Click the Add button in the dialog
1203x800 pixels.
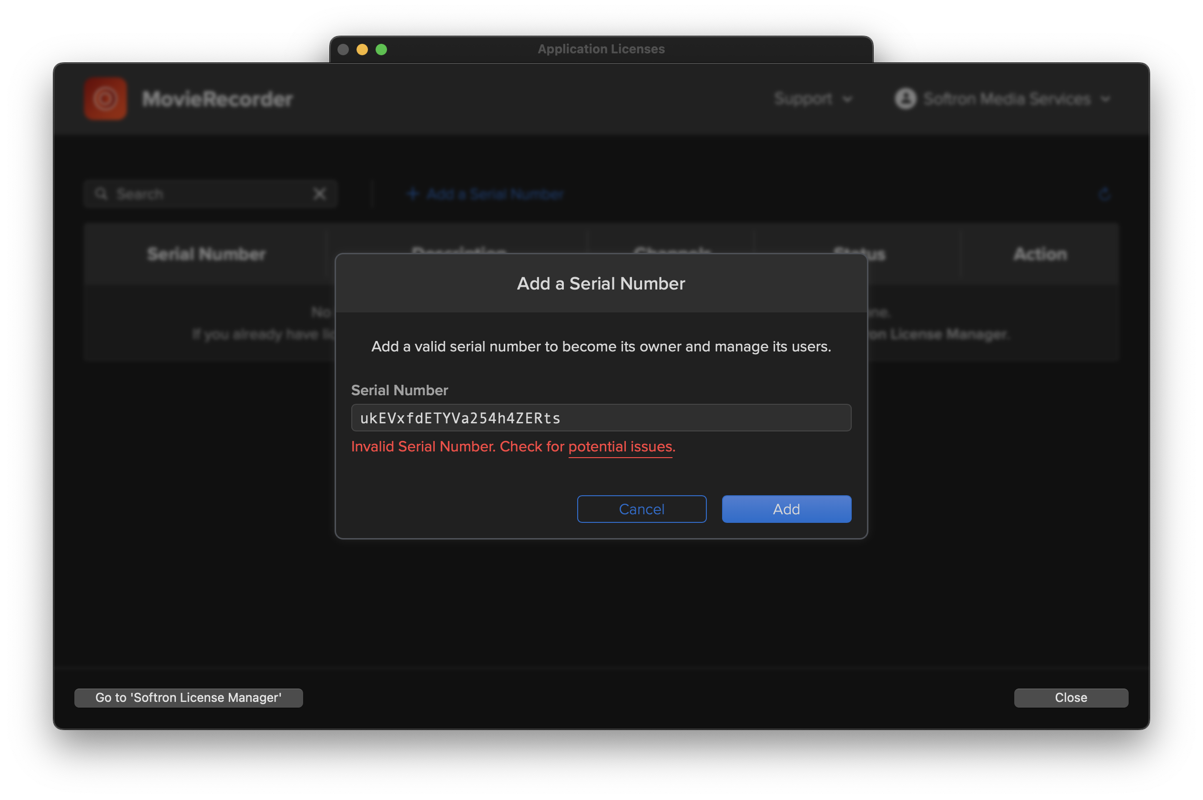786,509
